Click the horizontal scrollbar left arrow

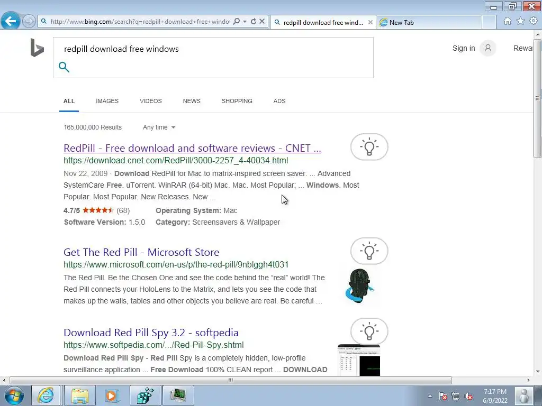[x=4, y=381]
